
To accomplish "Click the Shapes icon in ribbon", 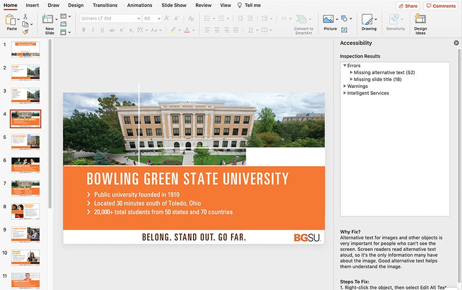I will pyautogui.click(x=345, y=18).
